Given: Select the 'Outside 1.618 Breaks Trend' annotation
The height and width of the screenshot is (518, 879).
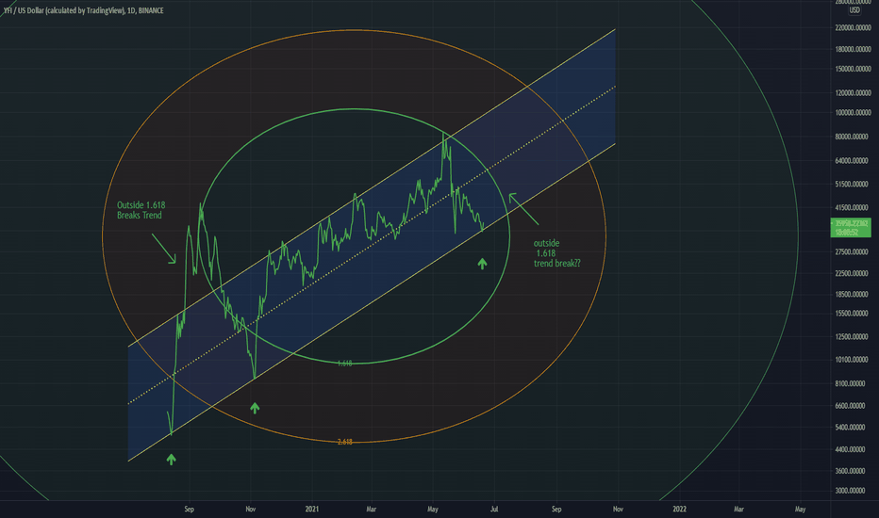Looking at the screenshot, I should [141, 210].
